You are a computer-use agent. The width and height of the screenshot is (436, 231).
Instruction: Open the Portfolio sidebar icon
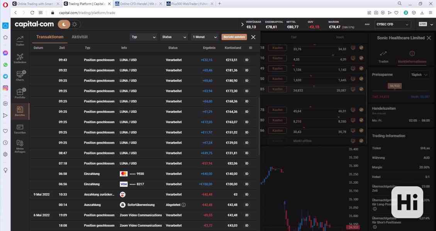(20, 93)
